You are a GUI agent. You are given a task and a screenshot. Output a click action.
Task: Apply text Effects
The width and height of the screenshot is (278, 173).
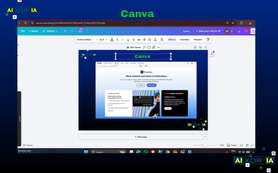click(x=172, y=39)
